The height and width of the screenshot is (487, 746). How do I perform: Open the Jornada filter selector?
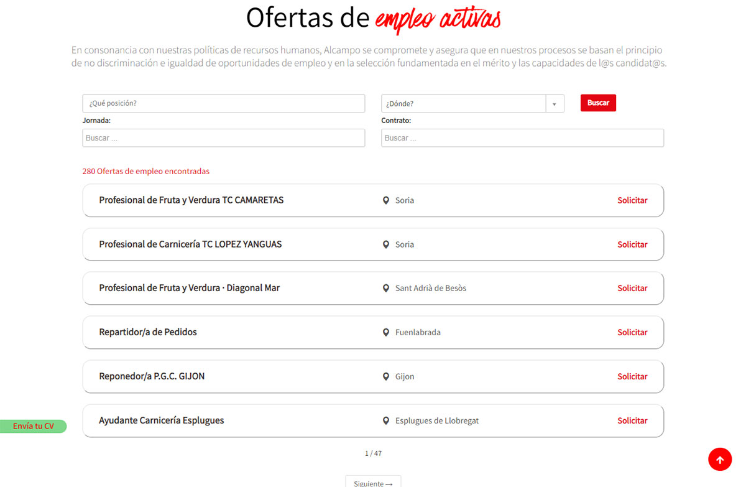pyautogui.click(x=223, y=138)
